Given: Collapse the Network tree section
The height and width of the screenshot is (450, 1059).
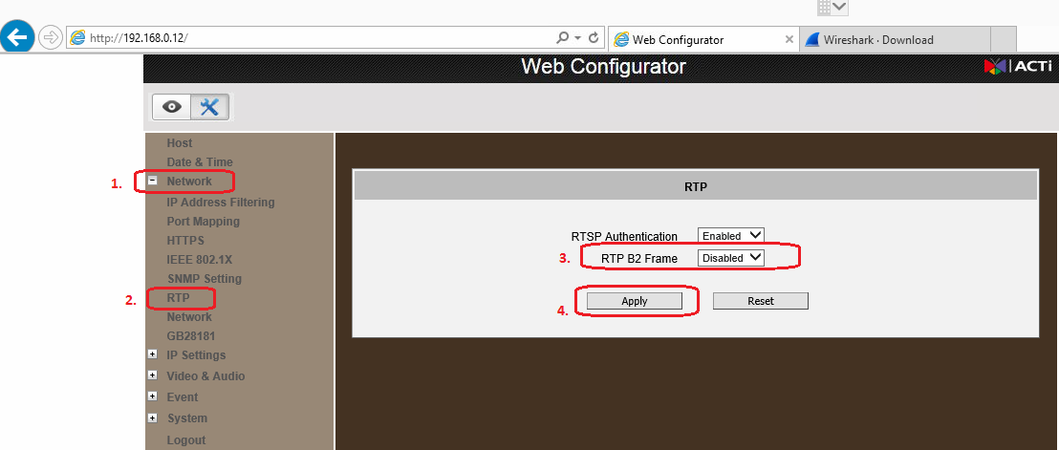Looking at the screenshot, I should click(152, 181).
